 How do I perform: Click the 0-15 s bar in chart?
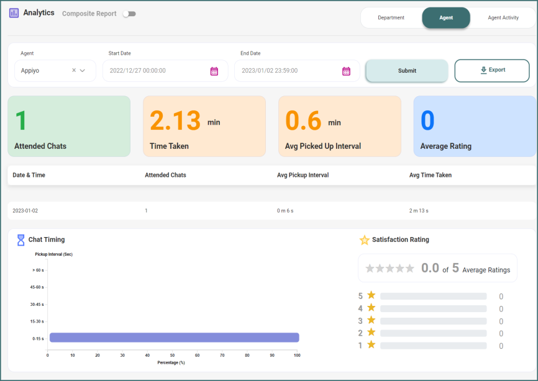174,338
